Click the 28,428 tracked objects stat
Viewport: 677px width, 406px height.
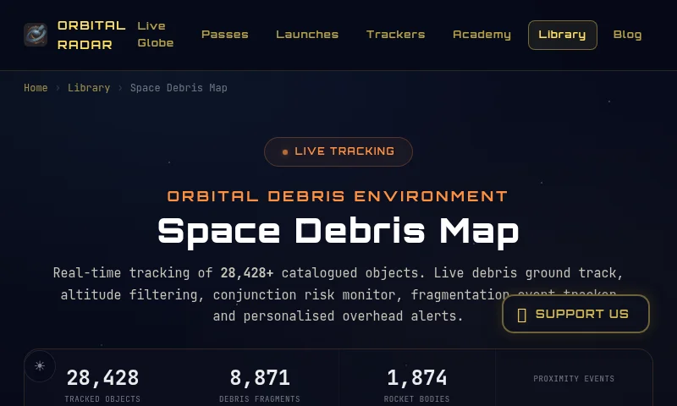pos(102,385)
